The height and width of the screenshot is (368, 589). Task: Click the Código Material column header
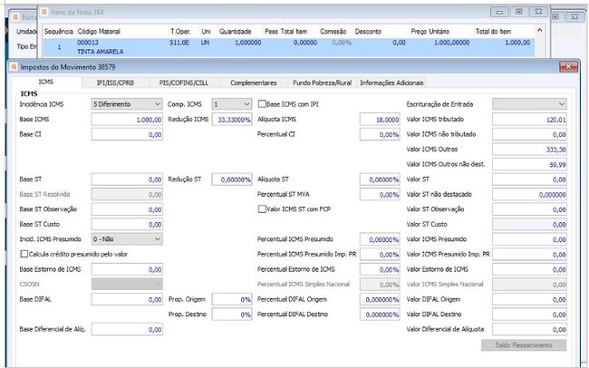(99, 32)
